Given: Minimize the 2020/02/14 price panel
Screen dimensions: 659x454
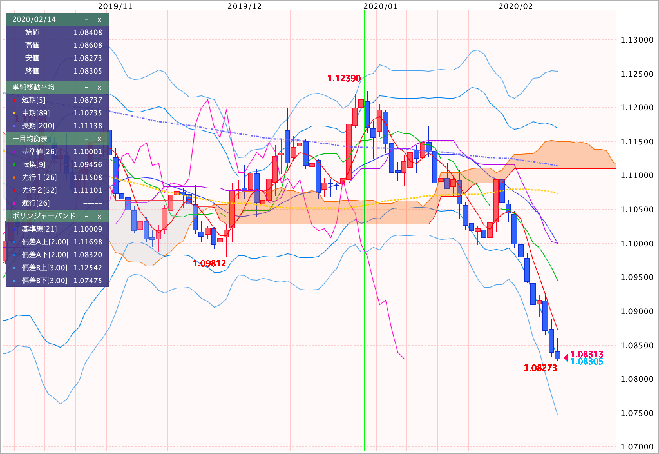Looking at the screenshot, I should click(86, 20).
